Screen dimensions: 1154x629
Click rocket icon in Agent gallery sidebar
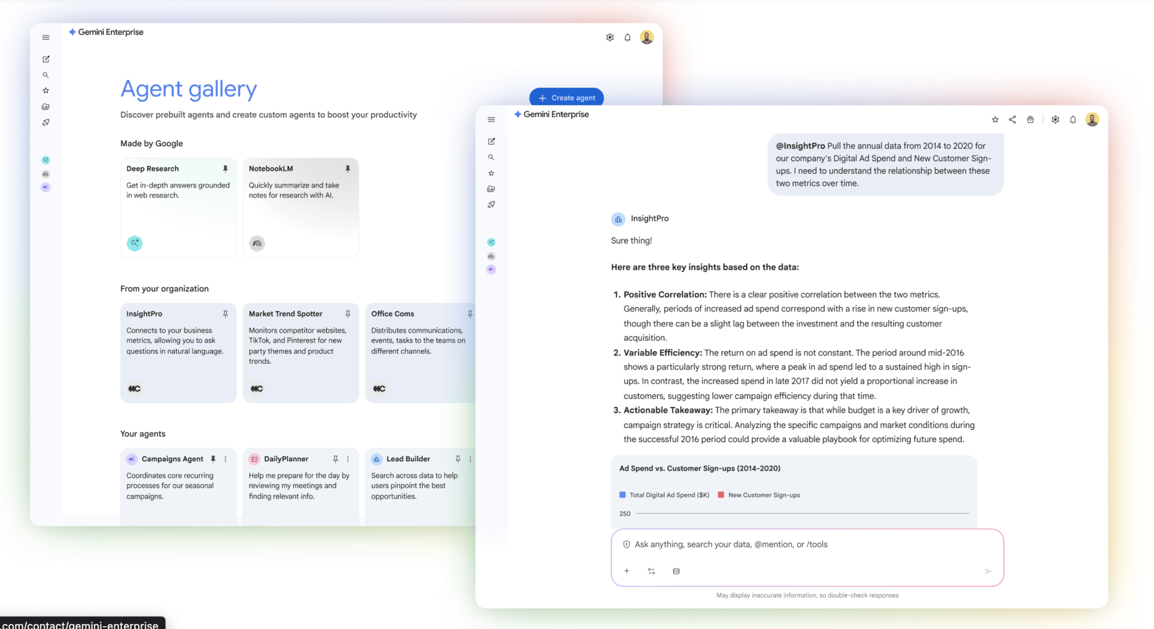point(46,122)
